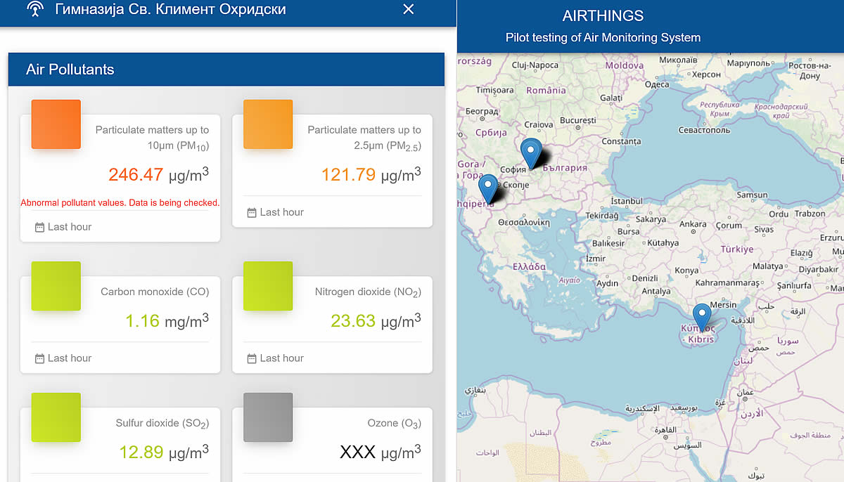Click the Cluj-Napoca label on the map

tap(535, 65)
